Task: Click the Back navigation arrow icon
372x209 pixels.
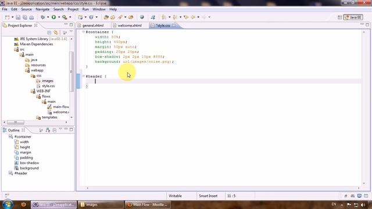Action: [x=193, y=17]
